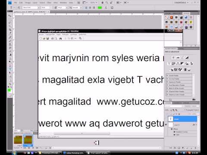This screenshot has height=155, width=207.
Task: Toggle Effects visibility under Layer 1
Action: pyautogui.click(x=172, y=129)
